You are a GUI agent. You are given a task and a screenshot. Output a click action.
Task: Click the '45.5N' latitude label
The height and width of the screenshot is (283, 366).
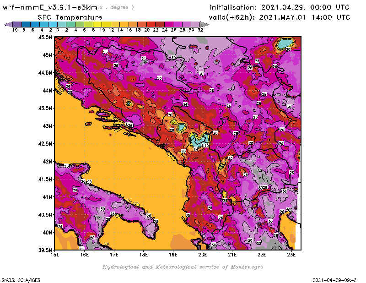45,37
